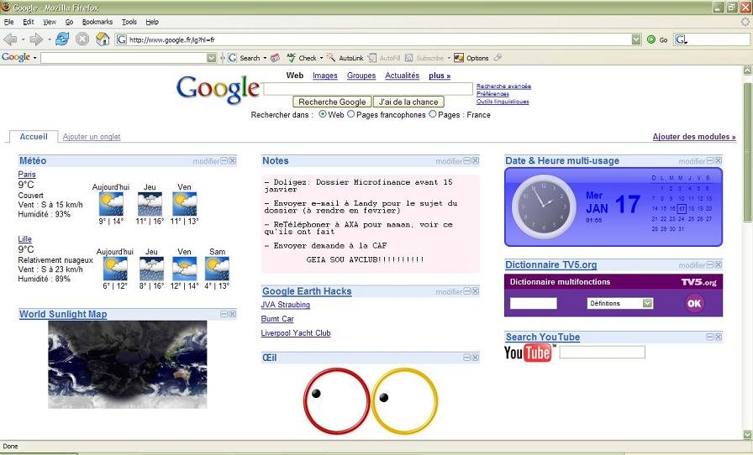Open the Back button history arrow

(23, 39)
